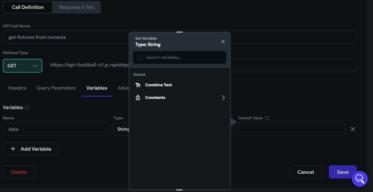Open the Headers tab
Screen dimensions: 373x192
coord(17,88)
